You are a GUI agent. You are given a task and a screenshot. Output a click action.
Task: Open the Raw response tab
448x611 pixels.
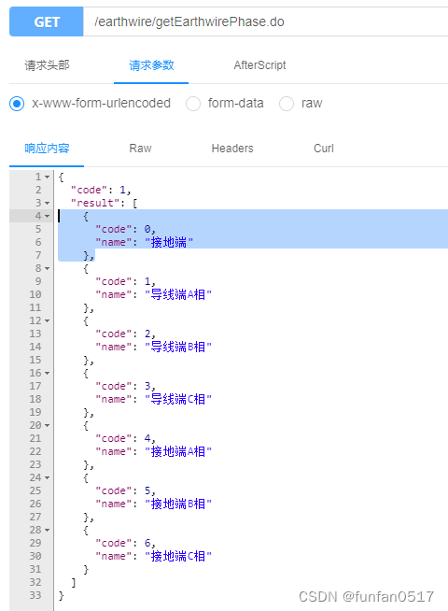coord(140,149)
